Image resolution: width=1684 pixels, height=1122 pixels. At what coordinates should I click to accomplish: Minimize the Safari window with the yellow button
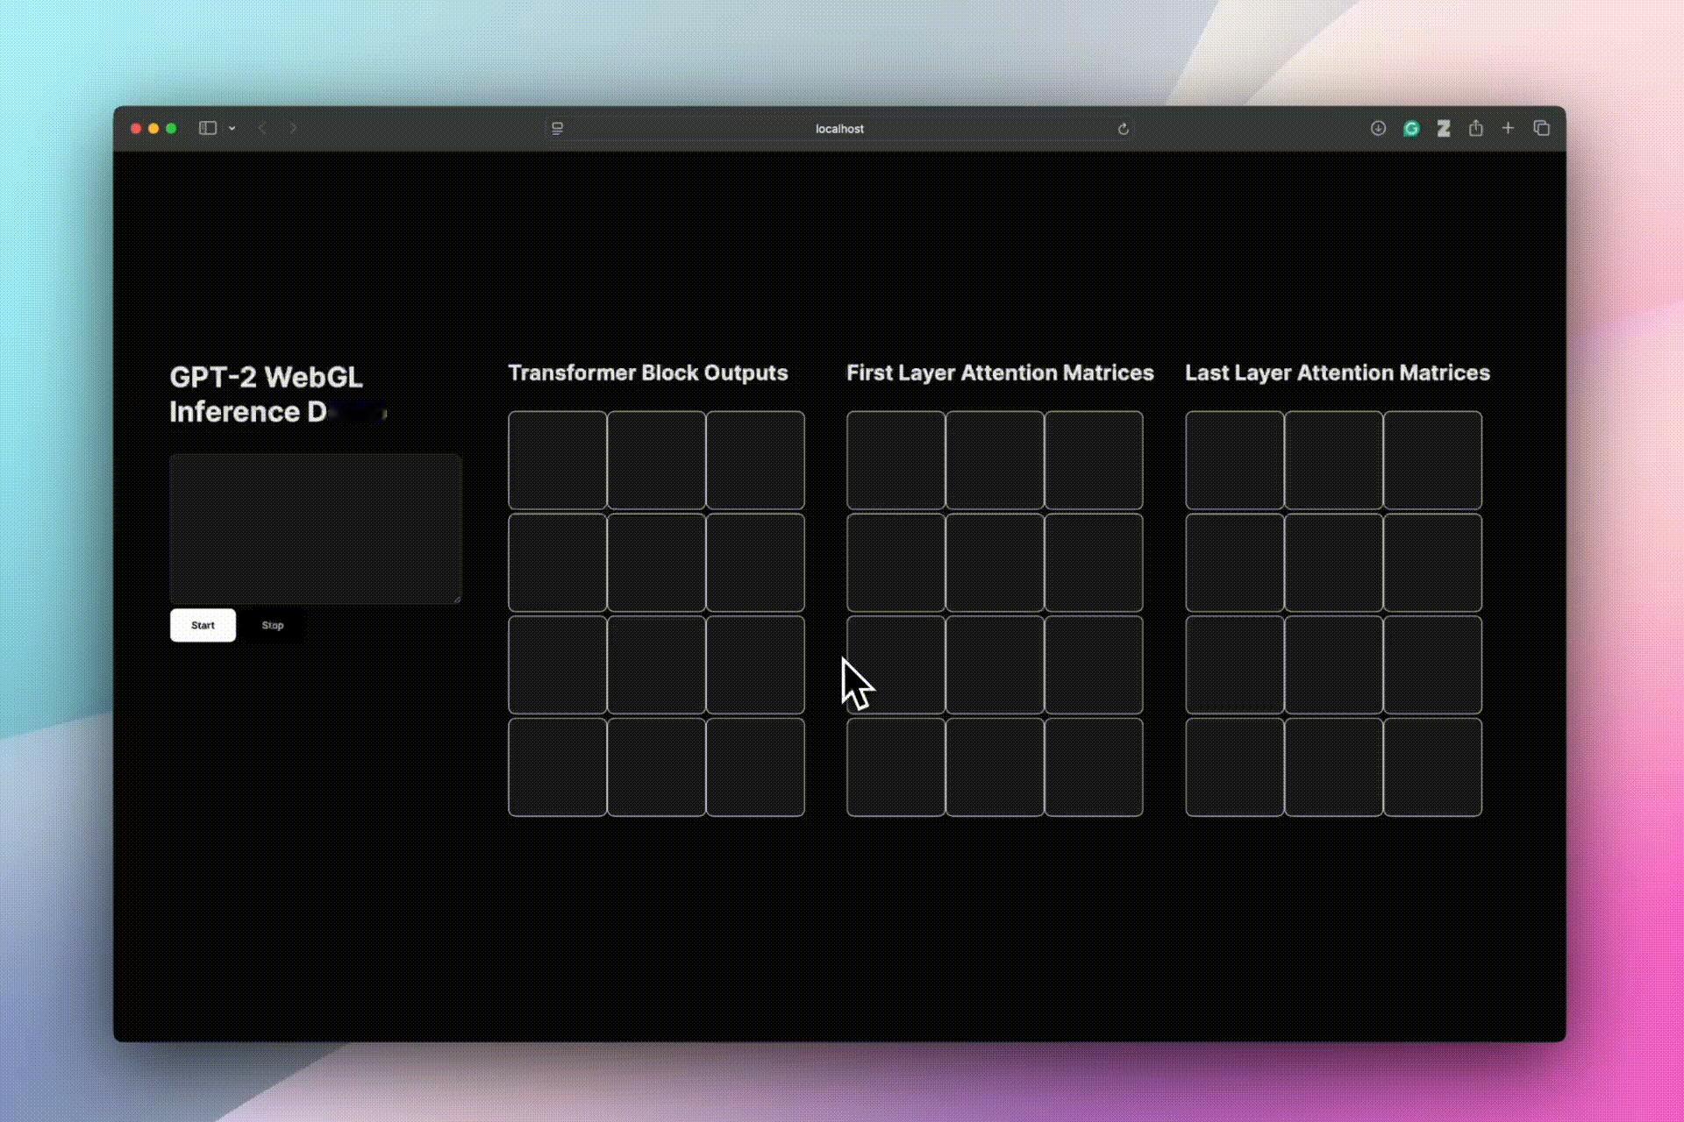tap(153, 128)
